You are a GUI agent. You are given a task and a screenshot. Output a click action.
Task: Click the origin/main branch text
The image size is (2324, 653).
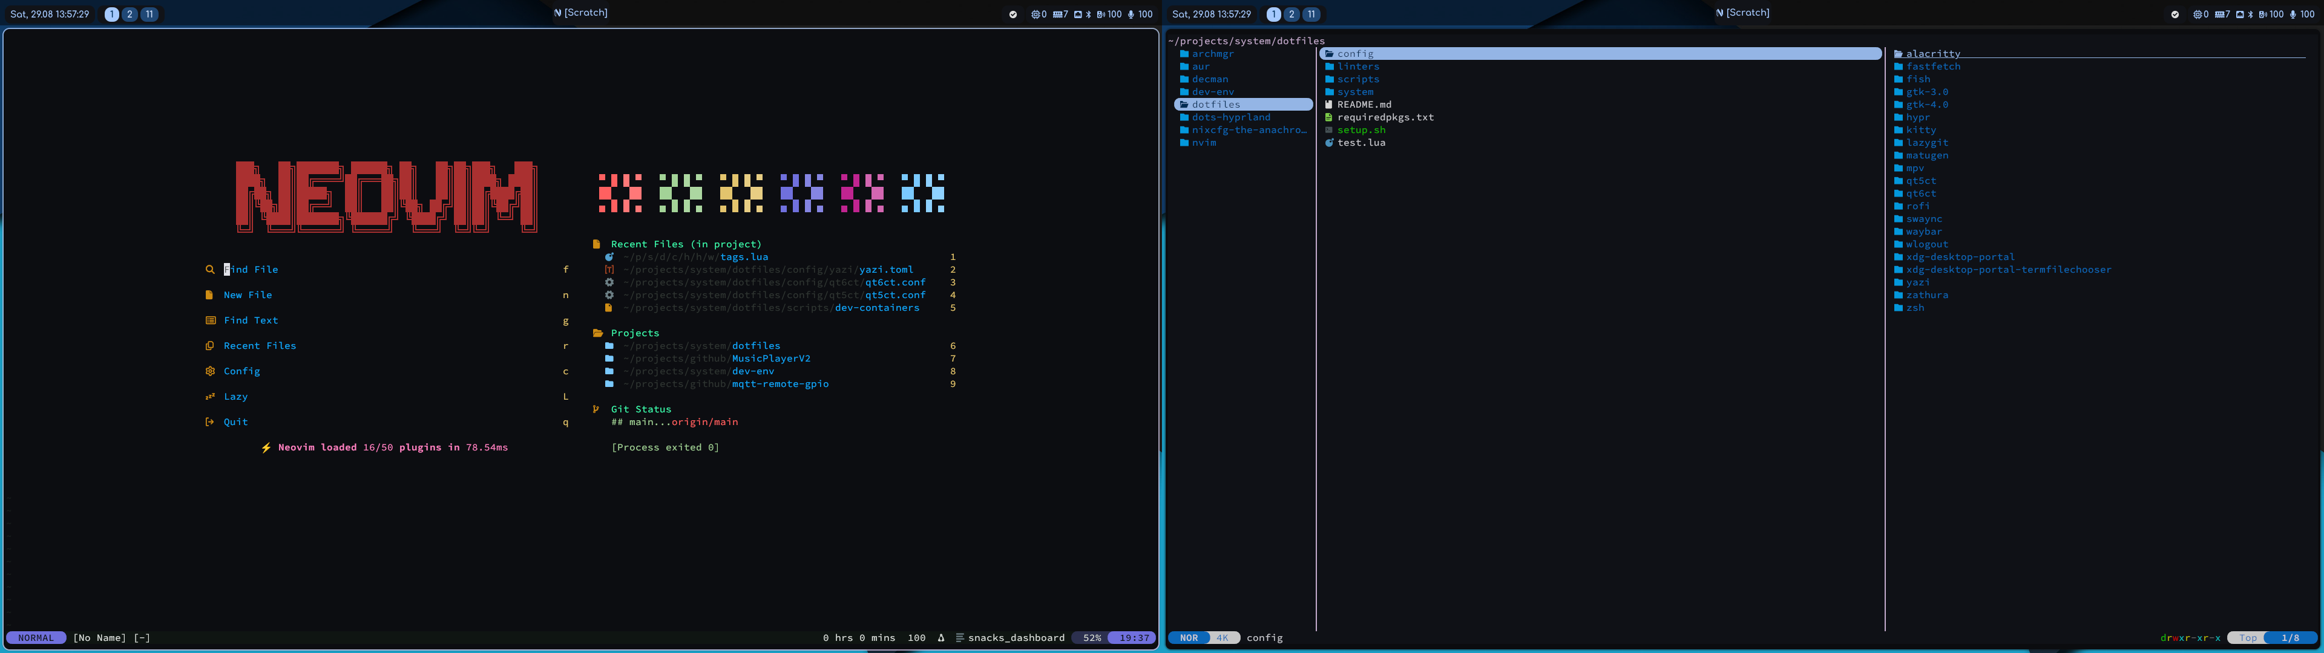point(704,421)
